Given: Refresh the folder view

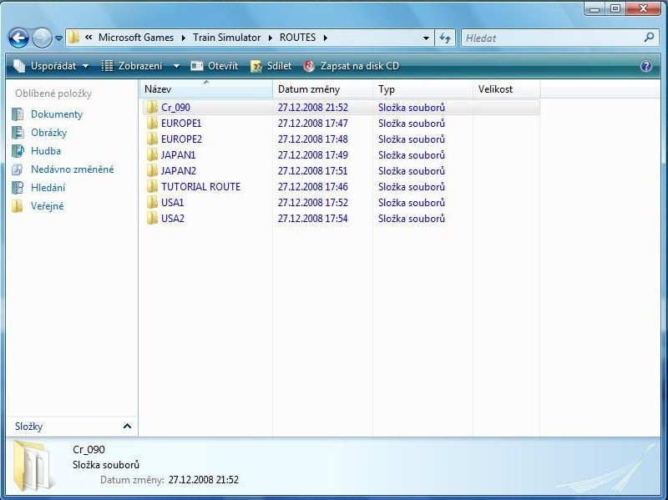Looking at the screenshot, I should pyautogui.click(x=445, y=38).
